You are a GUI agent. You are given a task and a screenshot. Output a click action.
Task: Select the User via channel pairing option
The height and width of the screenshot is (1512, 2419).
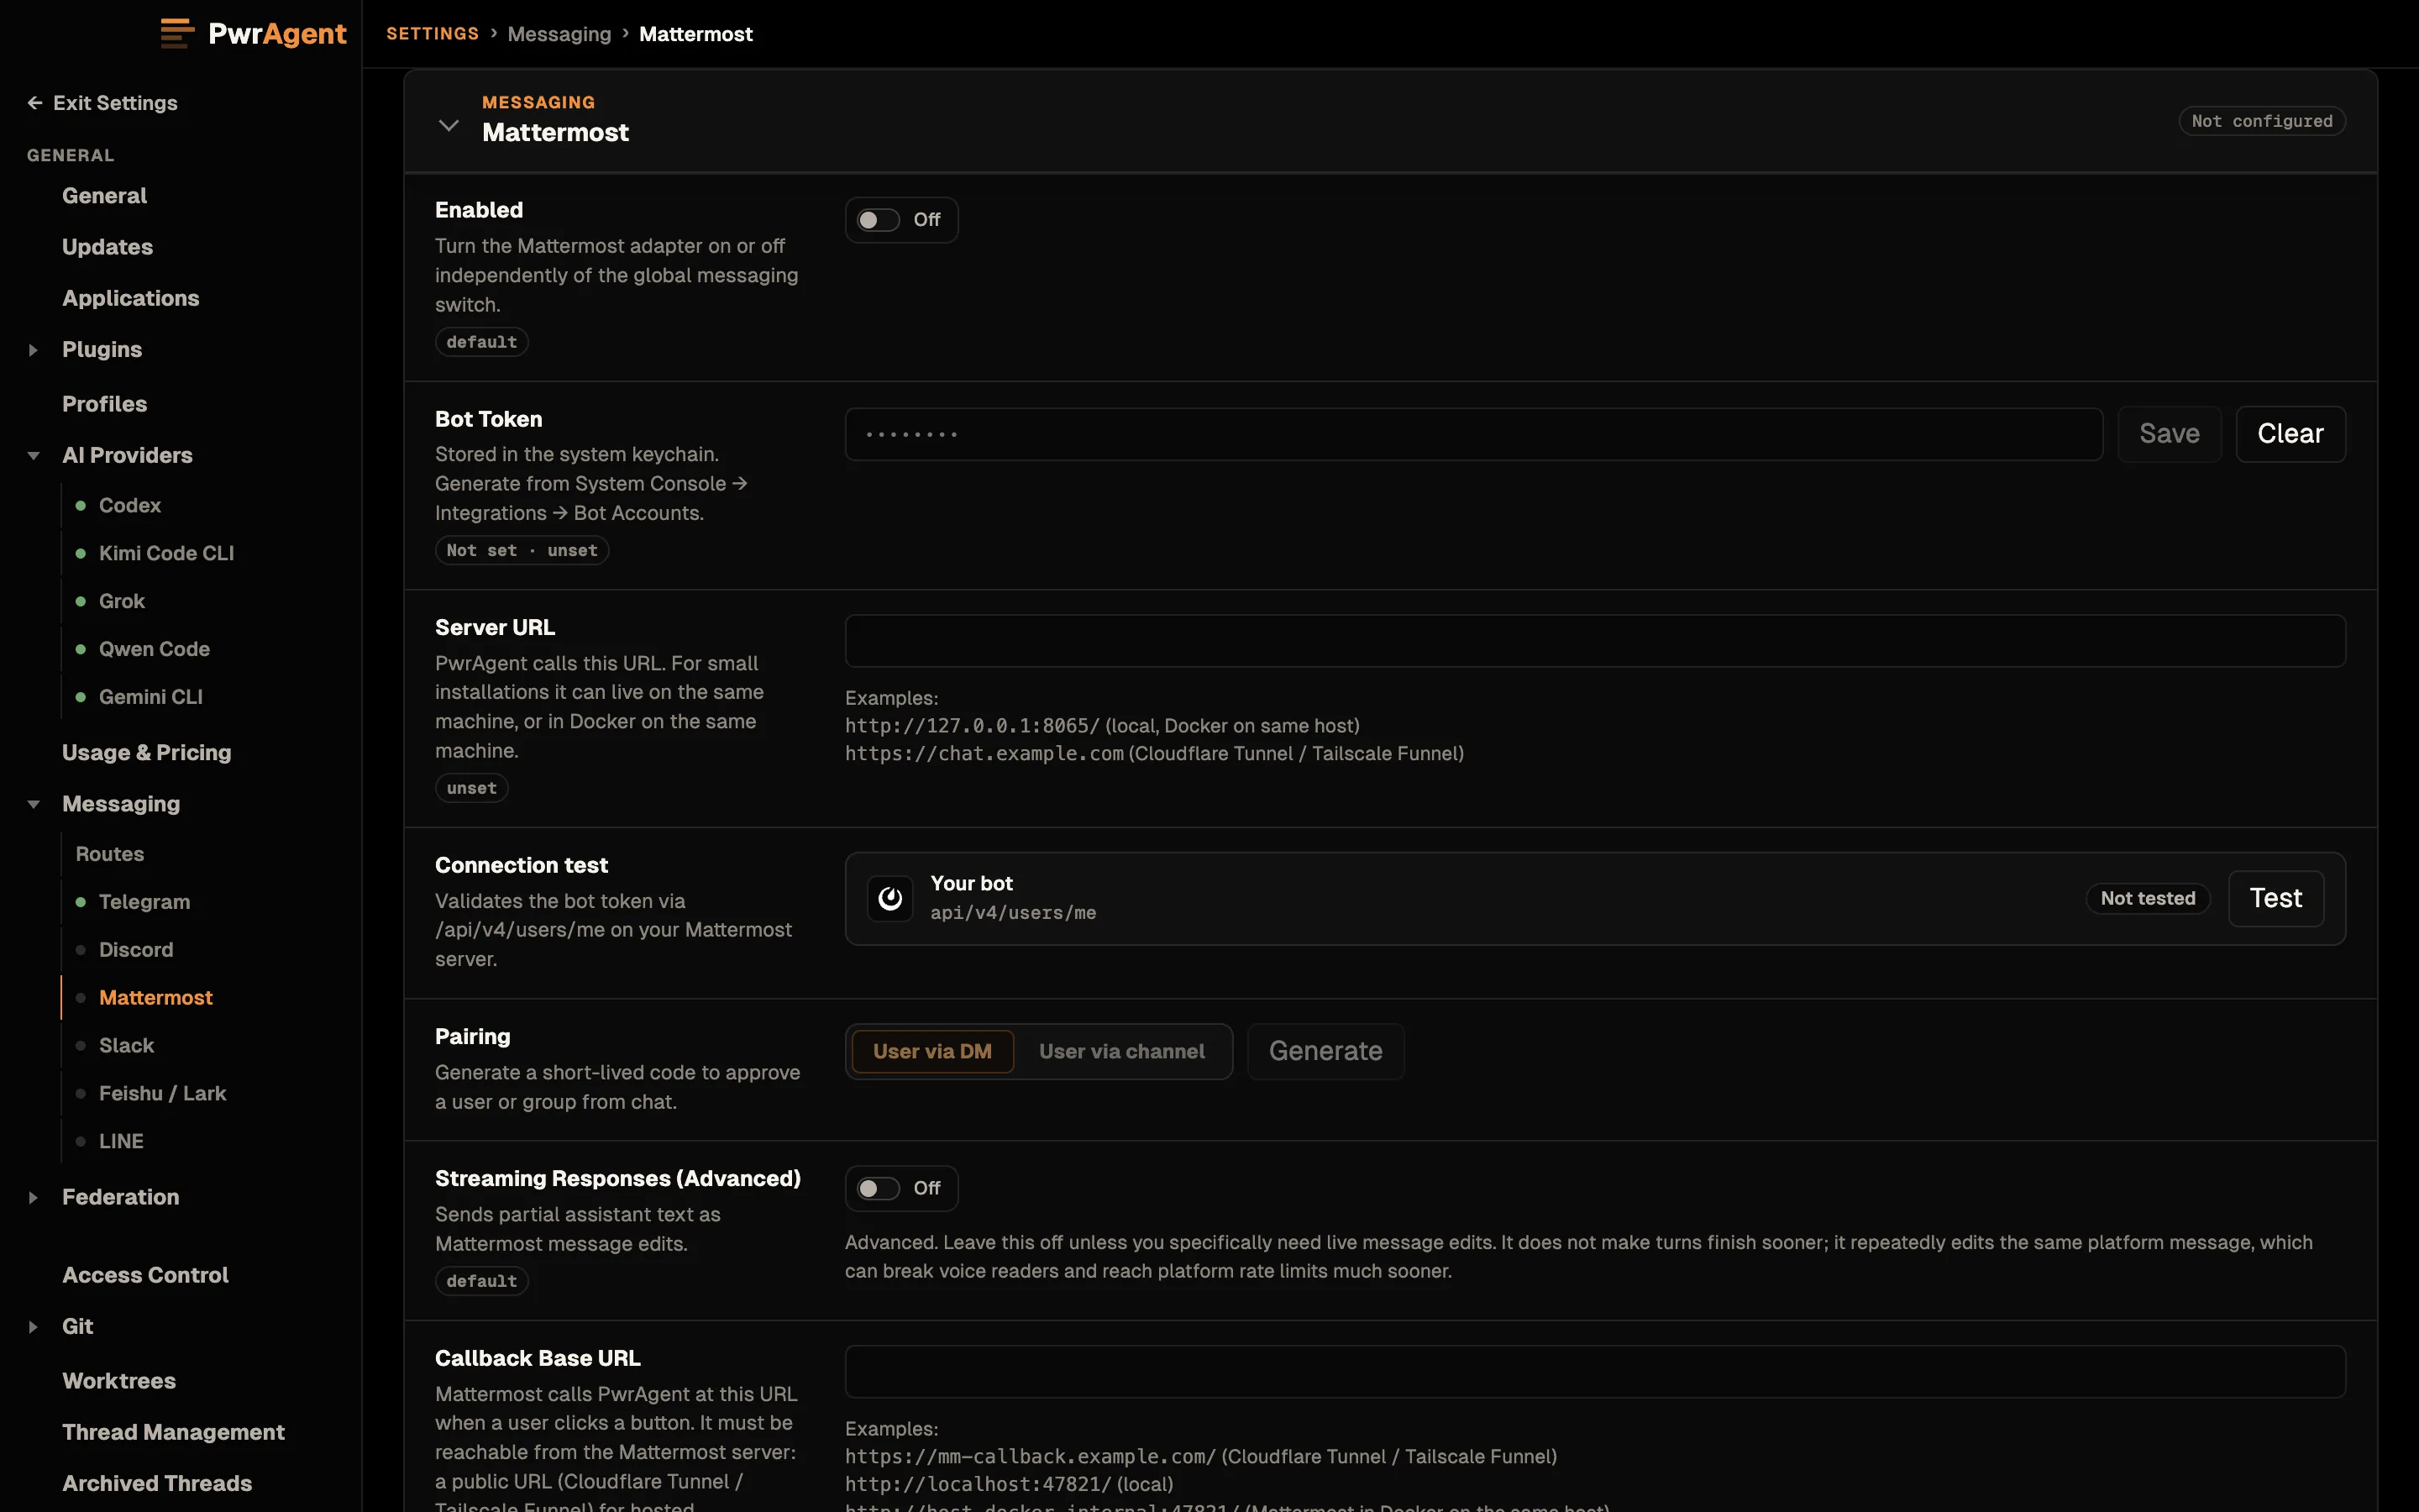pyautogui.click(x=1121, y=1051)
